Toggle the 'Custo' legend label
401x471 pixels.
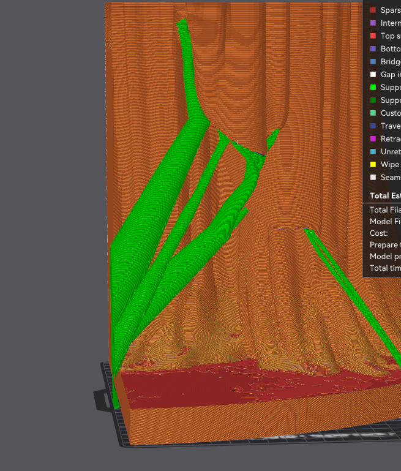(x=391, y=113)
